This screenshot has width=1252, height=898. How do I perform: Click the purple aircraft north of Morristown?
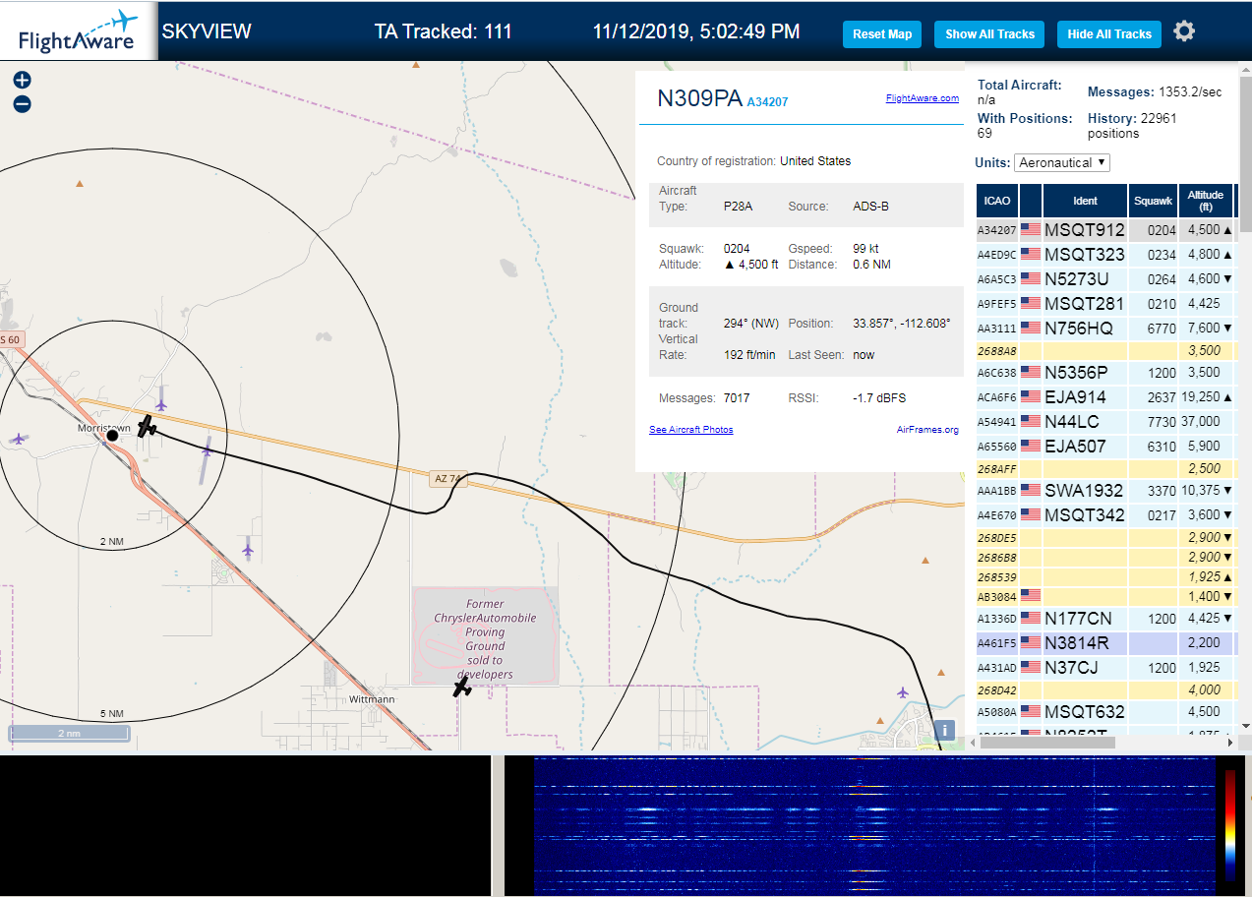click(161, 404)
